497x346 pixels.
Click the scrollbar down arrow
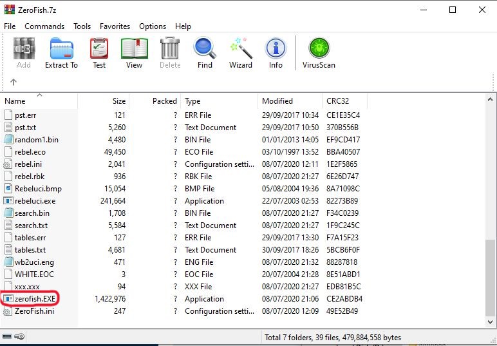click(490, 322)
